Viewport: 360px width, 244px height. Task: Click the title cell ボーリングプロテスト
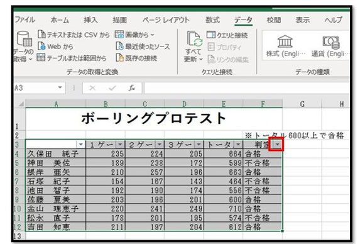click(x=154, y=119)
